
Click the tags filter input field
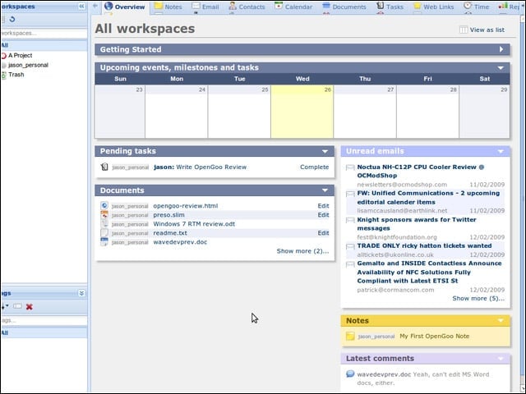[x=44, y=320]
